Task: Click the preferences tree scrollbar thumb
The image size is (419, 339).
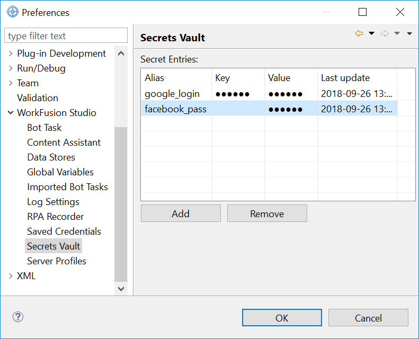Action: 121,204
